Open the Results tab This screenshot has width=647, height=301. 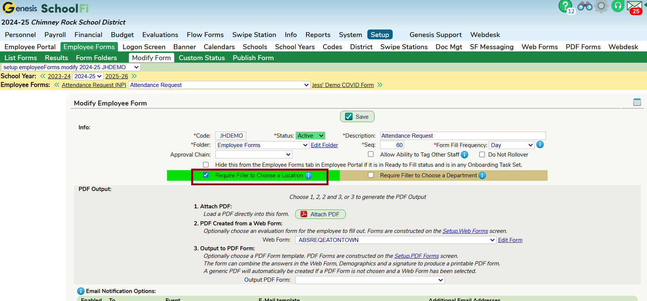56,58
